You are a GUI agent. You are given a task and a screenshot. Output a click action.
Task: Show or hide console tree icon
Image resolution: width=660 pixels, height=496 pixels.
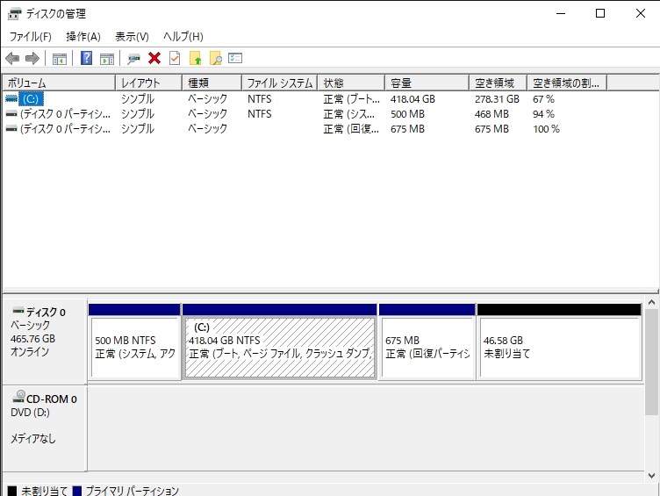pyautogui.click(x=60, y=59)
